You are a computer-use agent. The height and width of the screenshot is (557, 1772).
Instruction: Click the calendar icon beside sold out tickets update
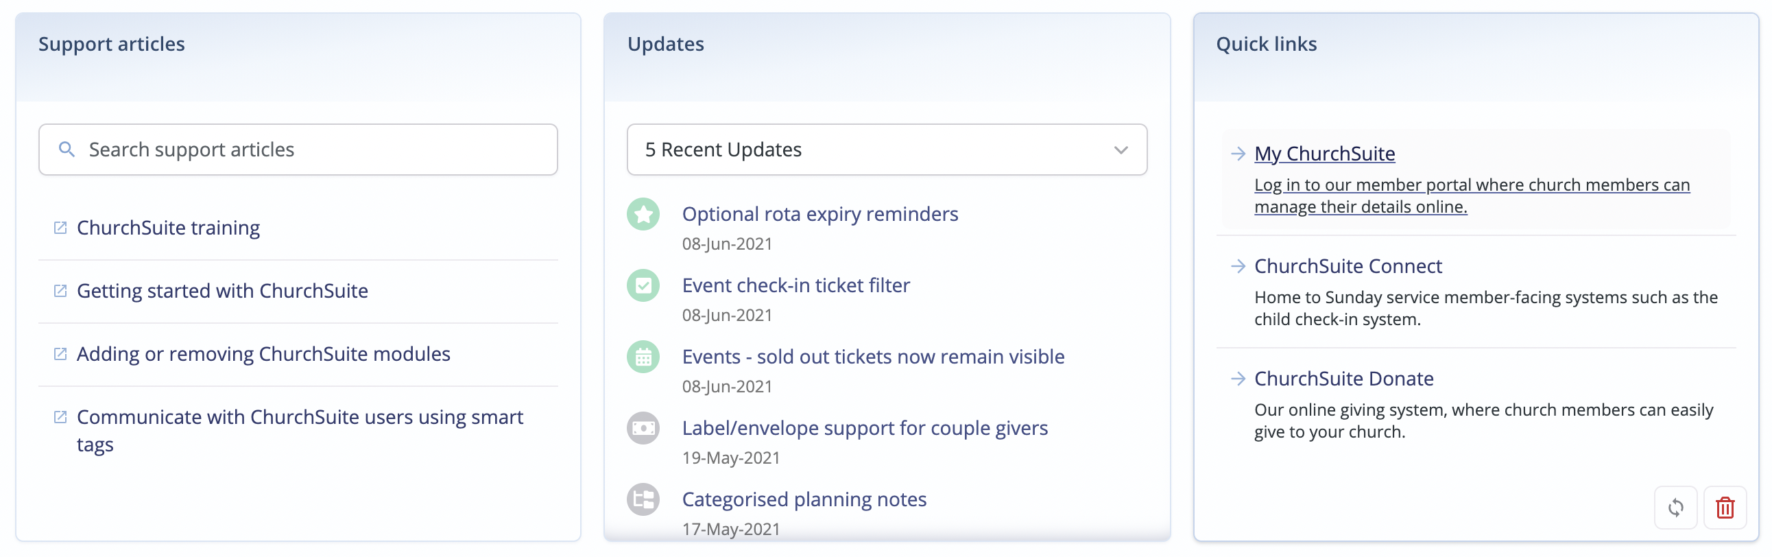point(643,357)
